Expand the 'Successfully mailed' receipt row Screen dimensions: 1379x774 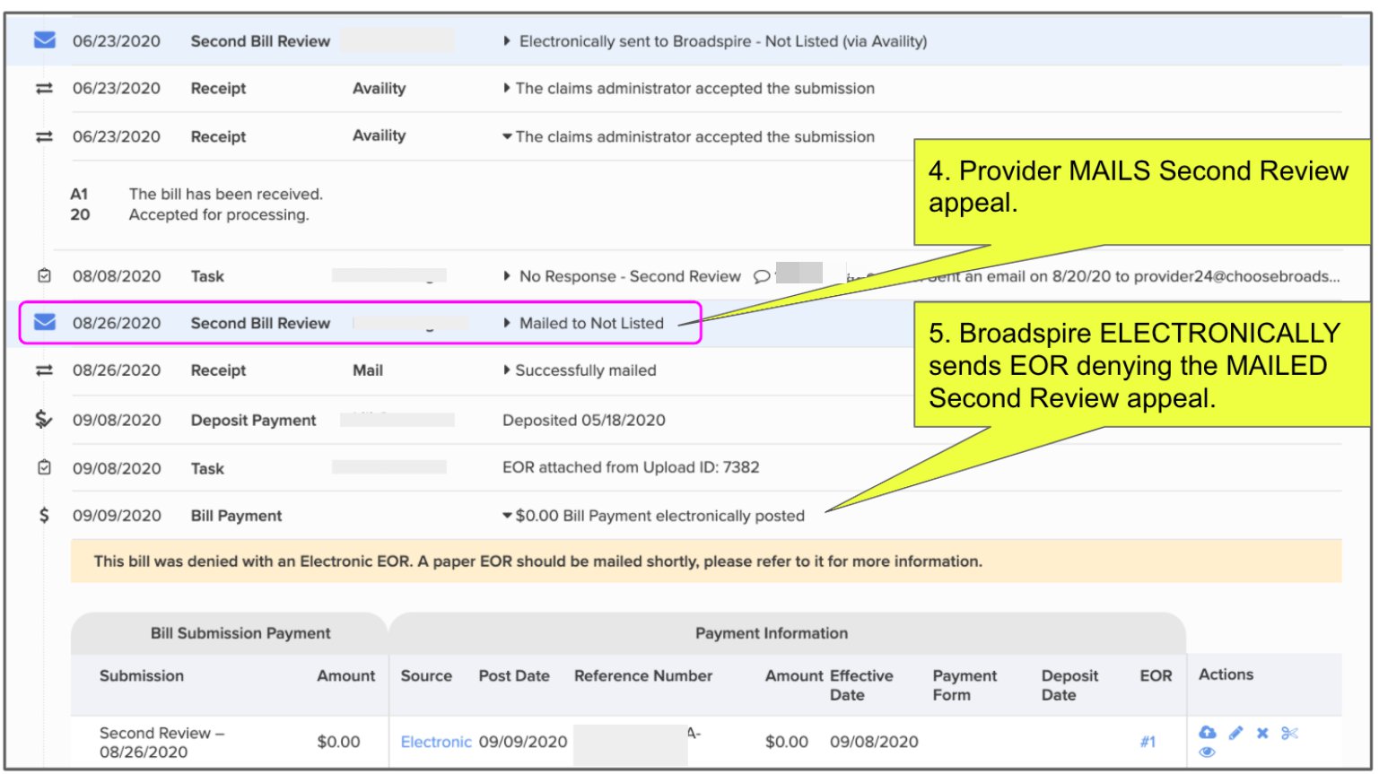pos(507,370)
